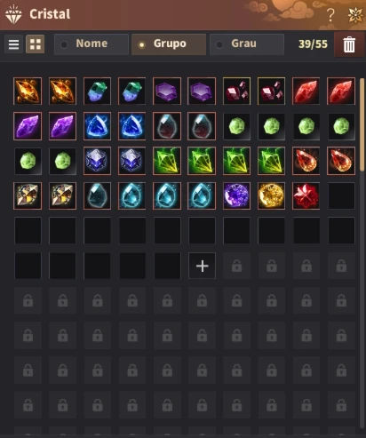The image size is (366, 438).
Task: Switch to grid view layout
Action: point(36,44)
